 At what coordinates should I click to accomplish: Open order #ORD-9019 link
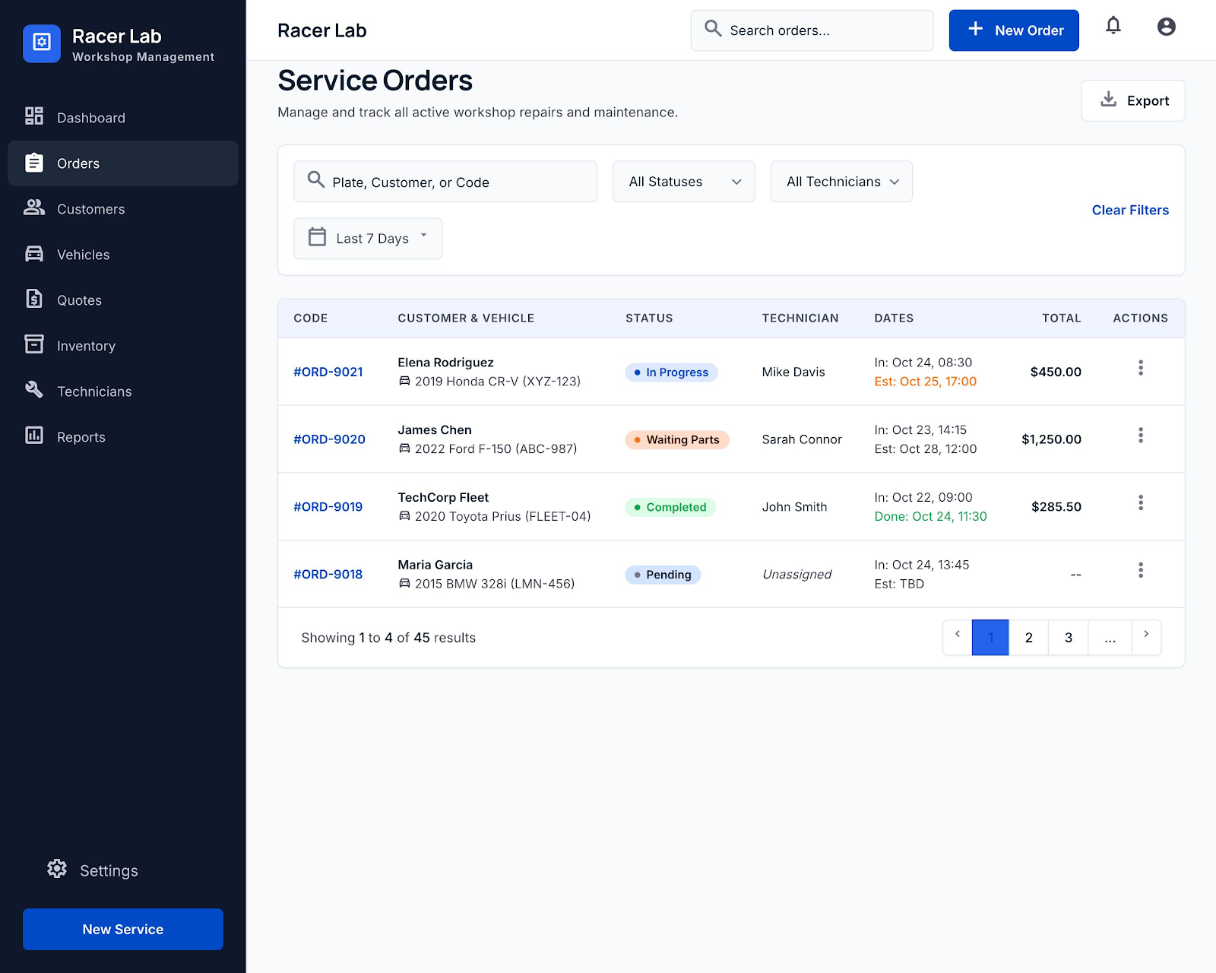click(x=328, y=506)
